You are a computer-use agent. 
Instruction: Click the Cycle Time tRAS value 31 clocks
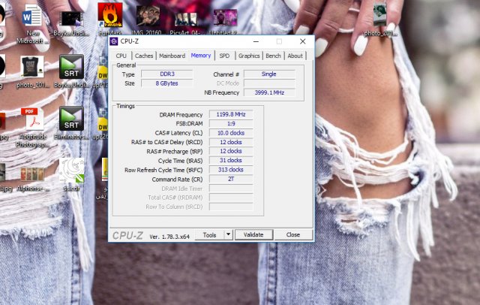point(231,160)
